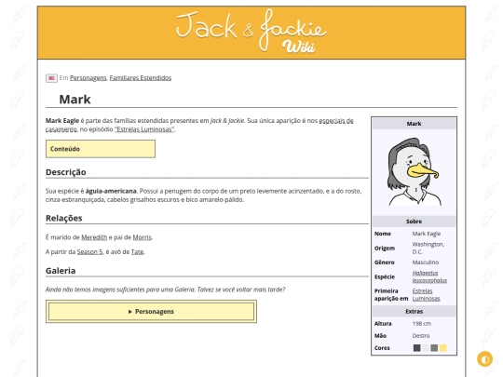This screenshot has height=377, width=503.
Task: Click the Masculino gender value
Action: (426, 263)
